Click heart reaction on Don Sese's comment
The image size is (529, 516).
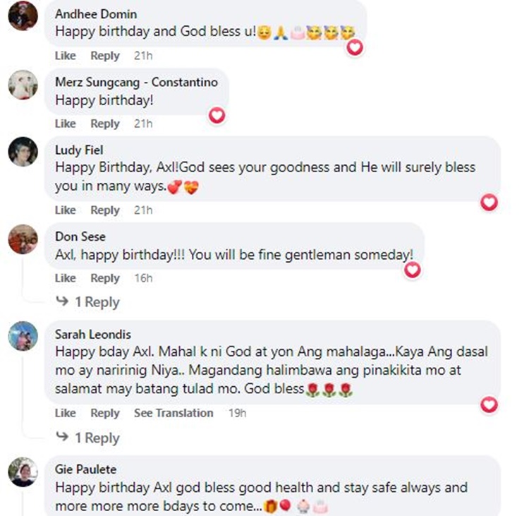pyautogui.click(x=412, y=270)
